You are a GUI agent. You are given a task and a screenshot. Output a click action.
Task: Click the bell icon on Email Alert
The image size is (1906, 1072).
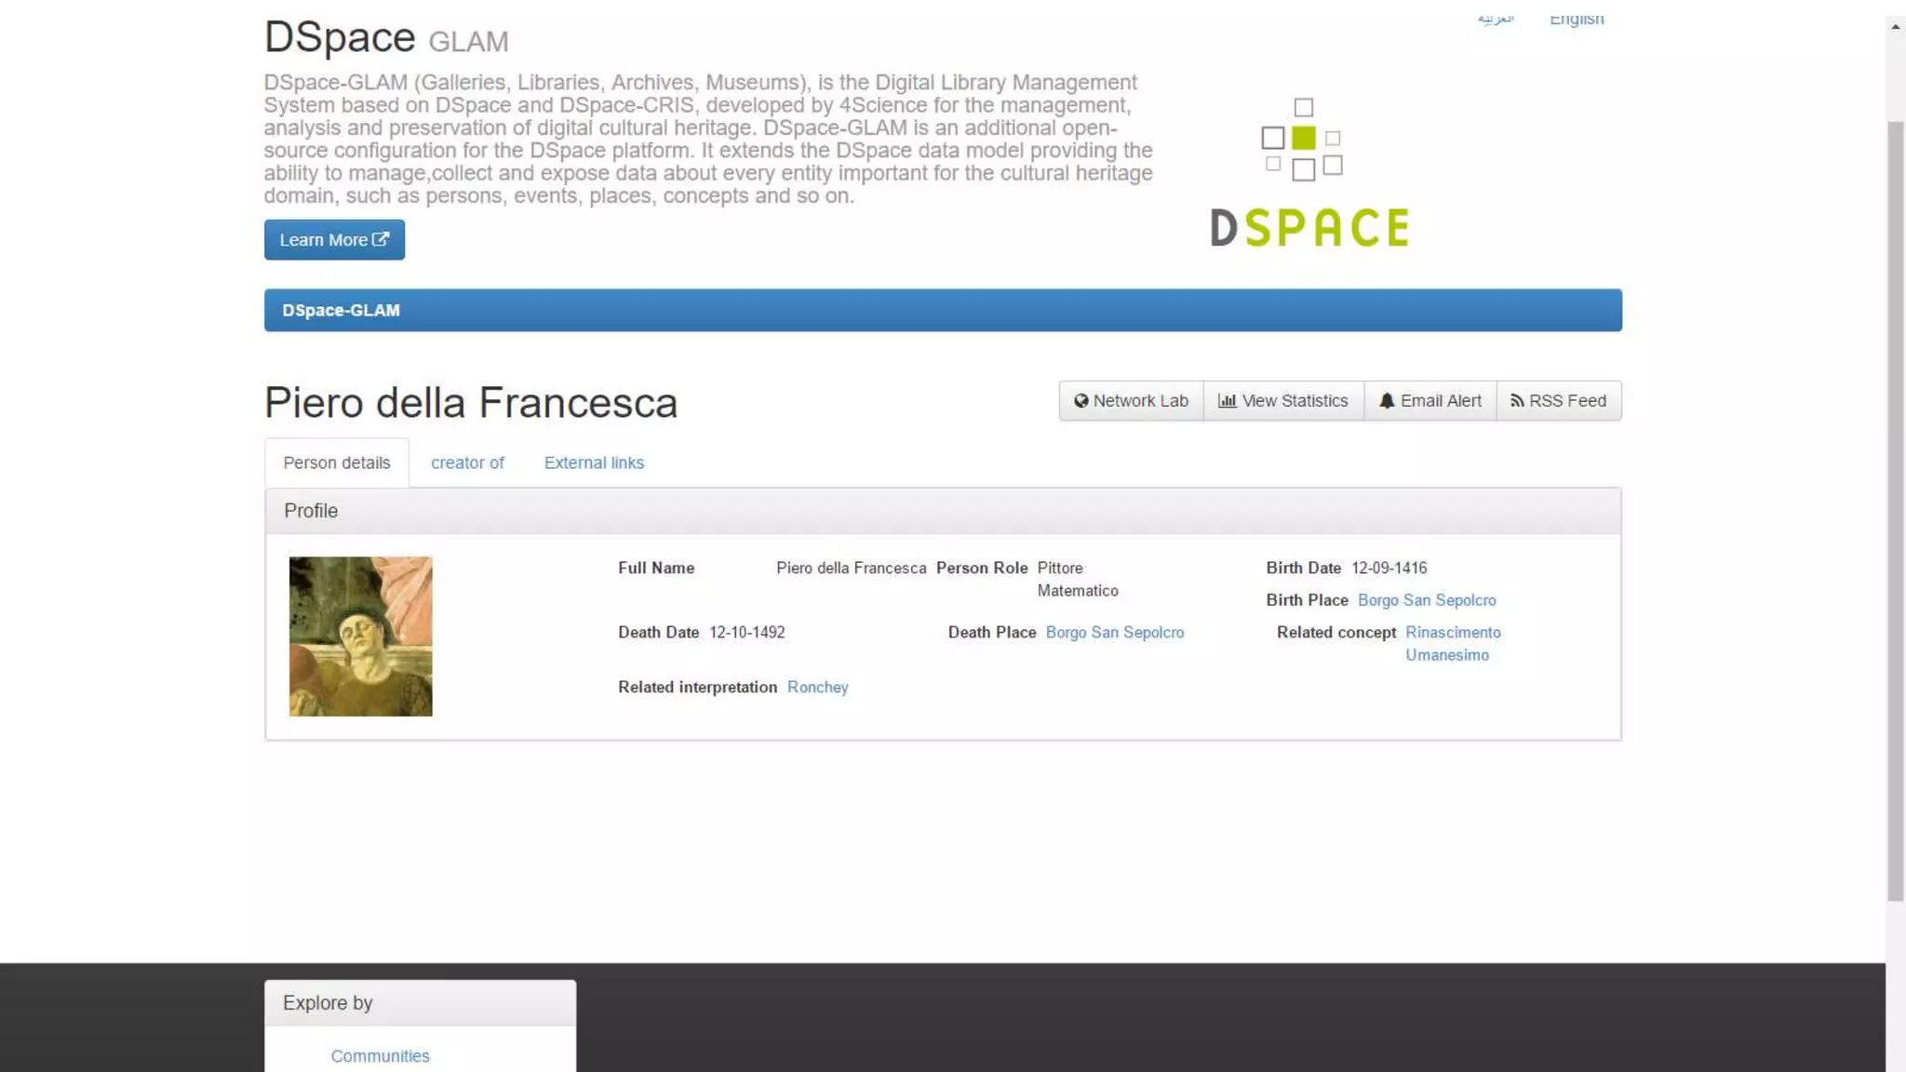pos(1387,401)
